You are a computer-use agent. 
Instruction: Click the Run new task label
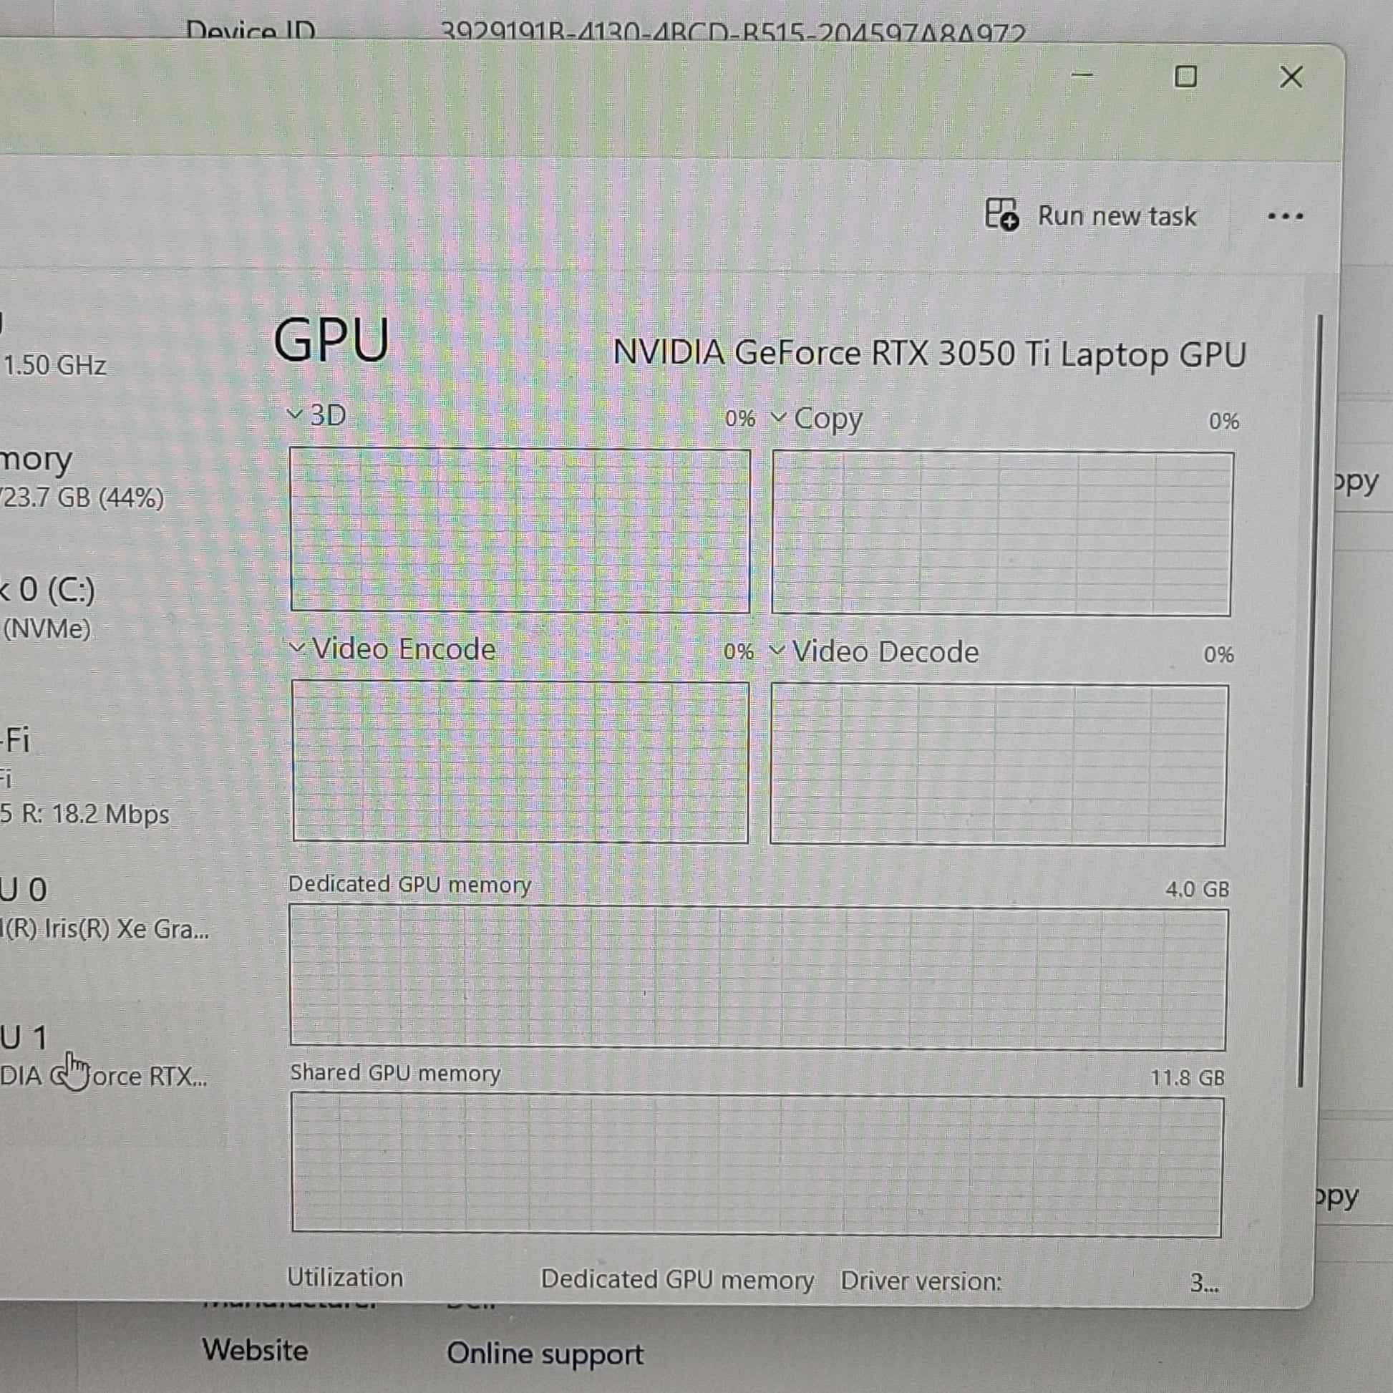(1117, 215)
